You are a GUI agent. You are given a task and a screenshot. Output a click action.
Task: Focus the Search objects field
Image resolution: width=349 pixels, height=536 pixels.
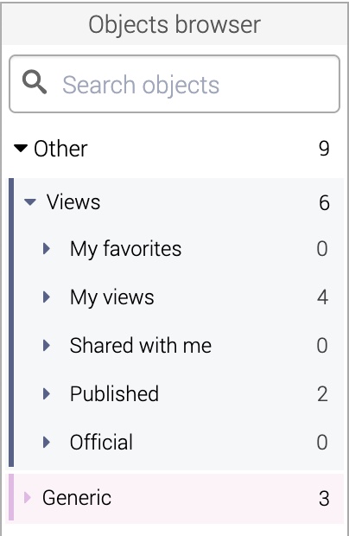174,84
